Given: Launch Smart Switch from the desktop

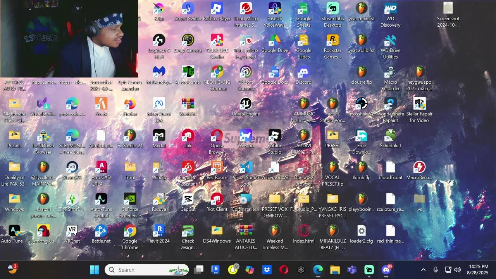Looking at the screenshot, I should (x=188, y=12).
